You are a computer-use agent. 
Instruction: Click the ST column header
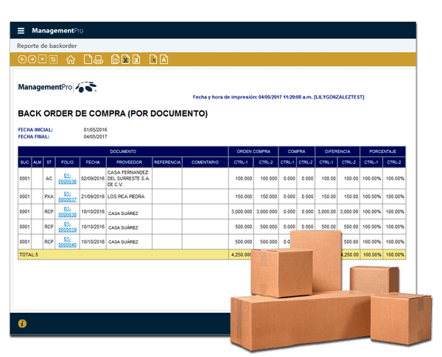click(x=49, y=162)
